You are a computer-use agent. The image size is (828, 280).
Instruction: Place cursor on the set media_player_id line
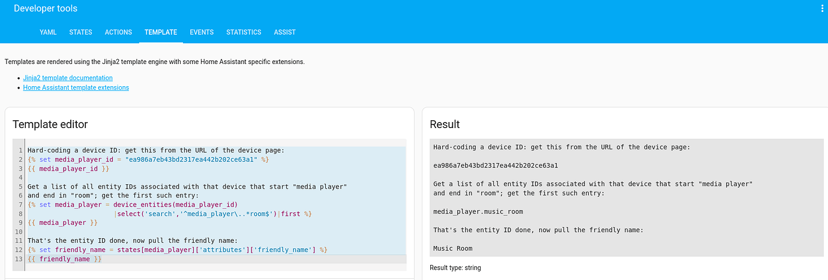point(148,160)
